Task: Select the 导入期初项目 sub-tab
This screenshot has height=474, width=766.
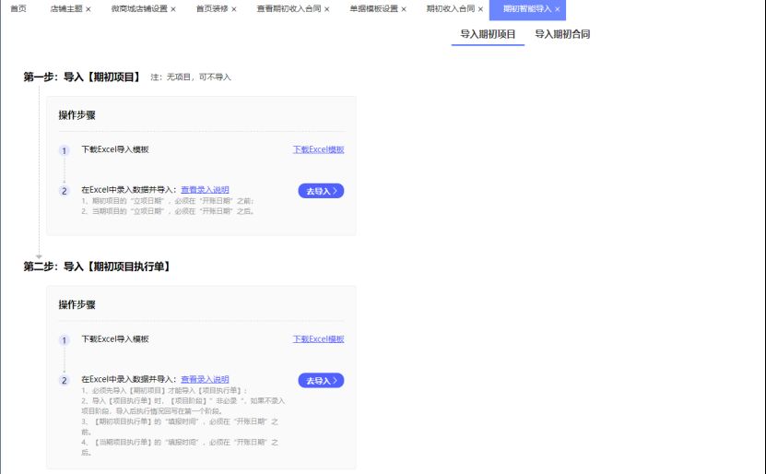Action: coord(488,34)
